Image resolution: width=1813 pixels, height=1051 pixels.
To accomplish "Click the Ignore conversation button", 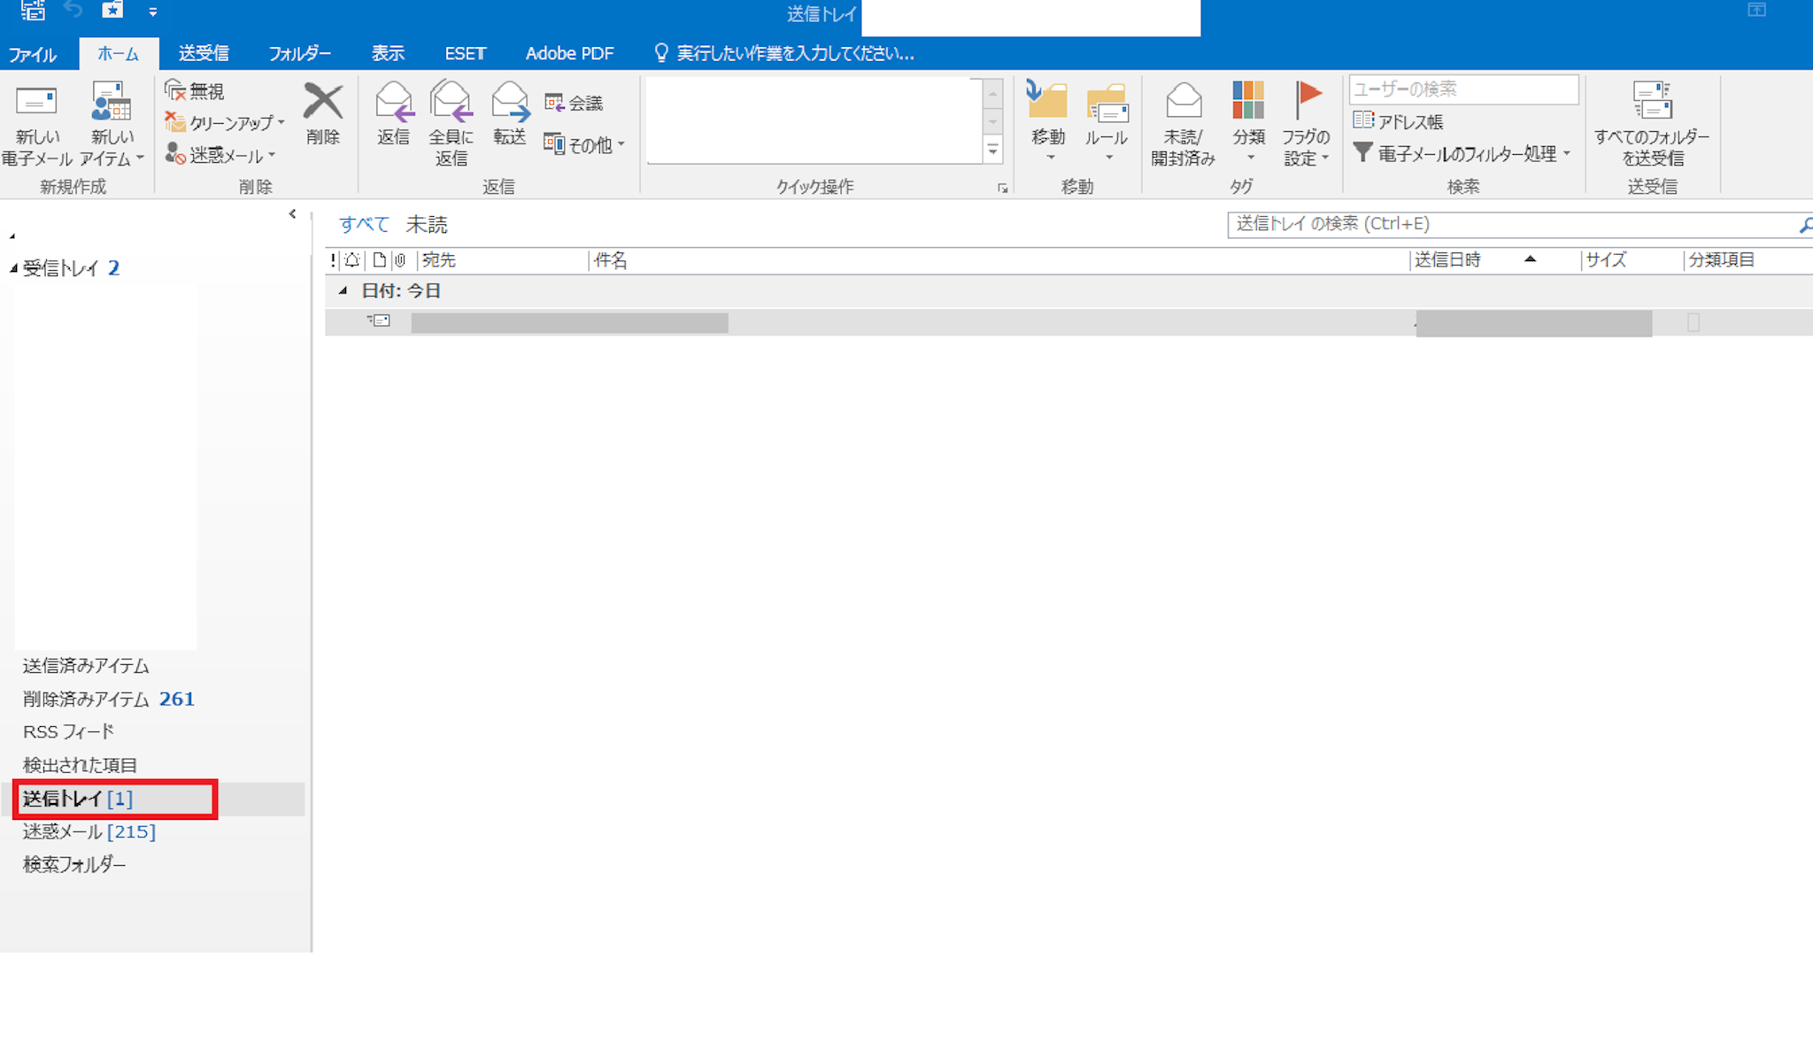I will coord(195,90).
